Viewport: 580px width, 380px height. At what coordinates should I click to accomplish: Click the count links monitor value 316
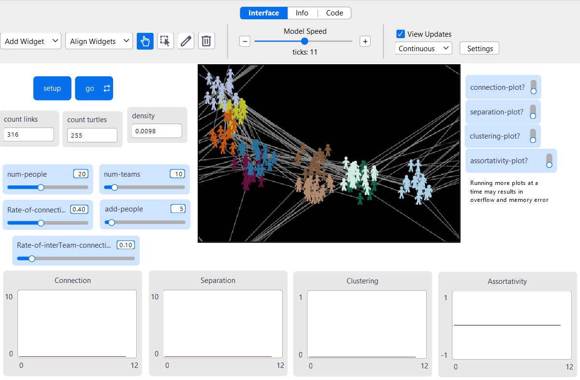(29, 135)
